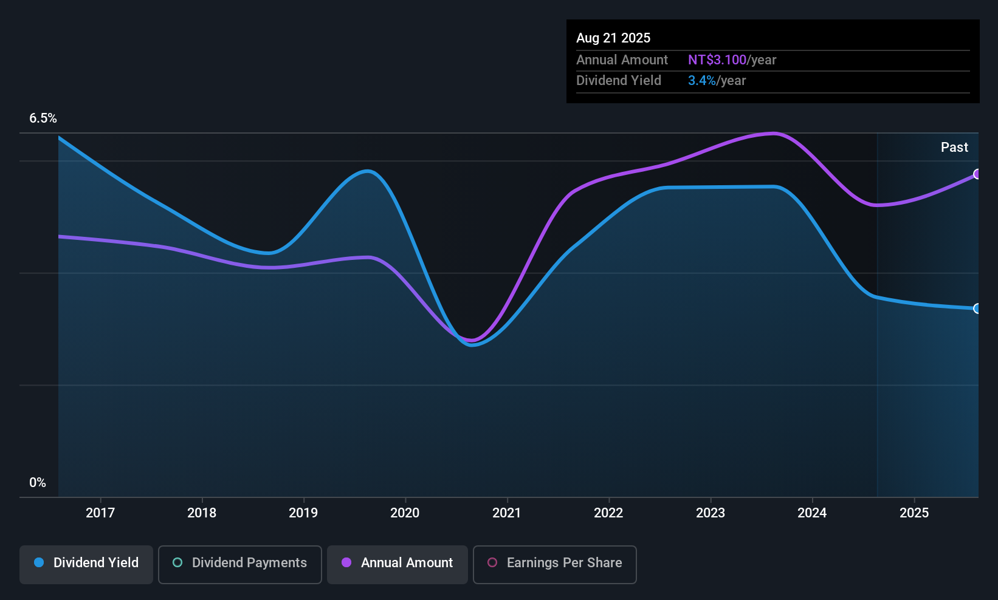Click the 6.5% axis maximum label

click(43, 118)
